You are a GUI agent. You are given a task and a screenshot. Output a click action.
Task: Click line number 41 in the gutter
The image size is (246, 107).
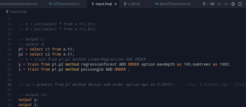(x=9, y=65)
